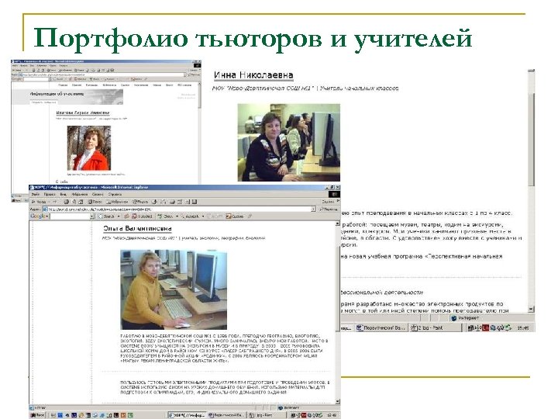The image size is (558, 419).
Task: Click the photo of Ольга Валентиновна at computer
Action: [174, 289]
